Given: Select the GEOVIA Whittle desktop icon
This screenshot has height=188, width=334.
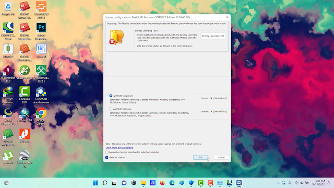Looking at the screenshot, I should pyautogui.click(x=8, y=138).
